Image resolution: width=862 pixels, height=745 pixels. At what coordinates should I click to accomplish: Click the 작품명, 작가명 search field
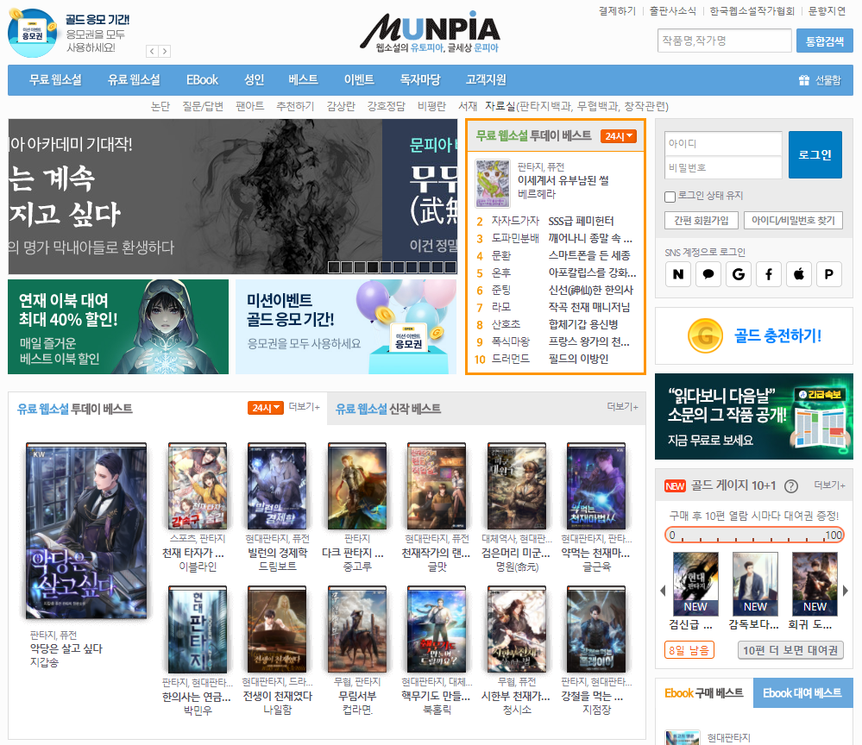(x=724, y=41)
